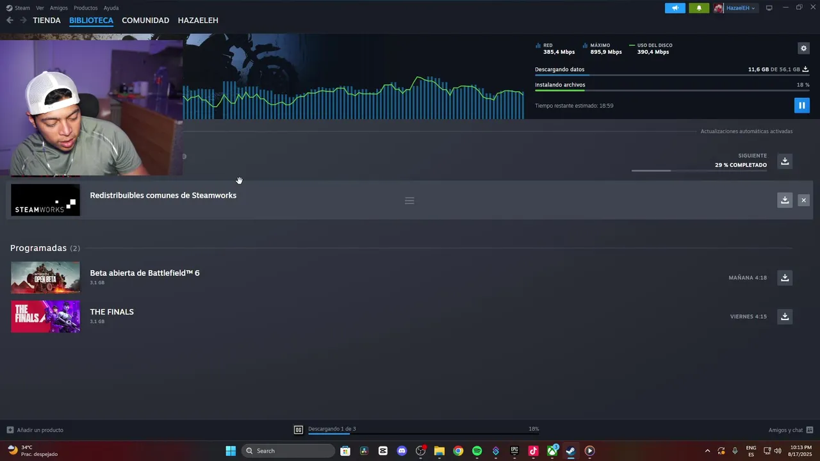The image size is (820, 461).
Task: Click Tiempo restante estimado 18:59
Action: (x=574, y=106)
